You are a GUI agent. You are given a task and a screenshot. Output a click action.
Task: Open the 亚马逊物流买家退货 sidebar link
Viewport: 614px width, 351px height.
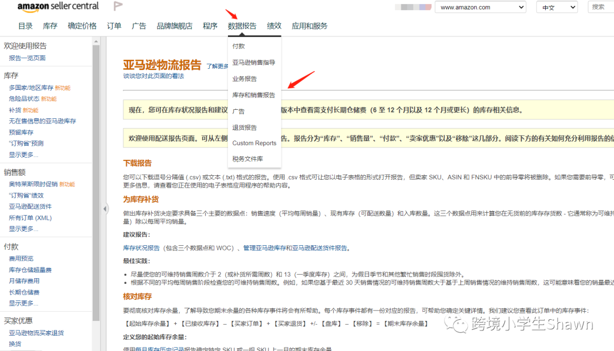coord(36,333)
